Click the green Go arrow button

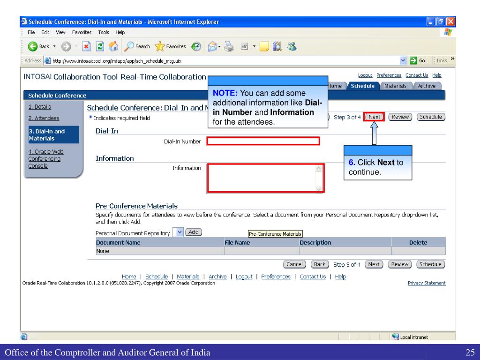click(x=418, y=60)
